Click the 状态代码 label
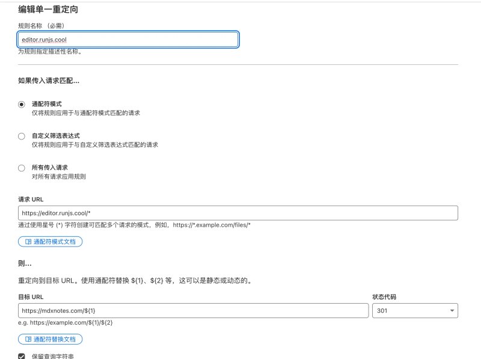 [x=384, y=297]
